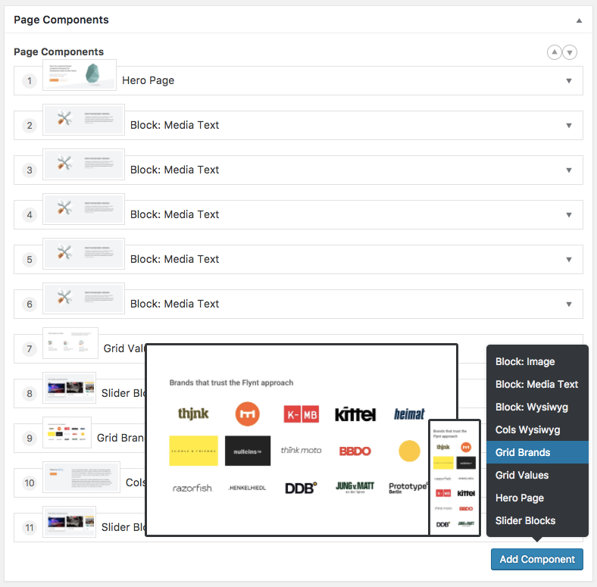
Task: Click the Slider Bl title in row 11
Action: [123, 527]
